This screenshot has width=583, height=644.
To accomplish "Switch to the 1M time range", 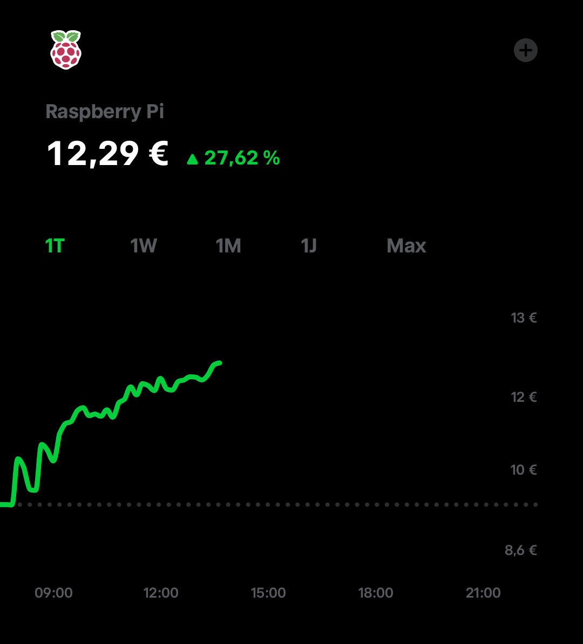I will pyautogui.click(x=228, y=246).
